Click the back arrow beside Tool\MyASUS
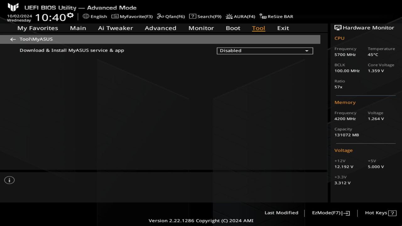This screenshot has width=402, height=226. 13,39
